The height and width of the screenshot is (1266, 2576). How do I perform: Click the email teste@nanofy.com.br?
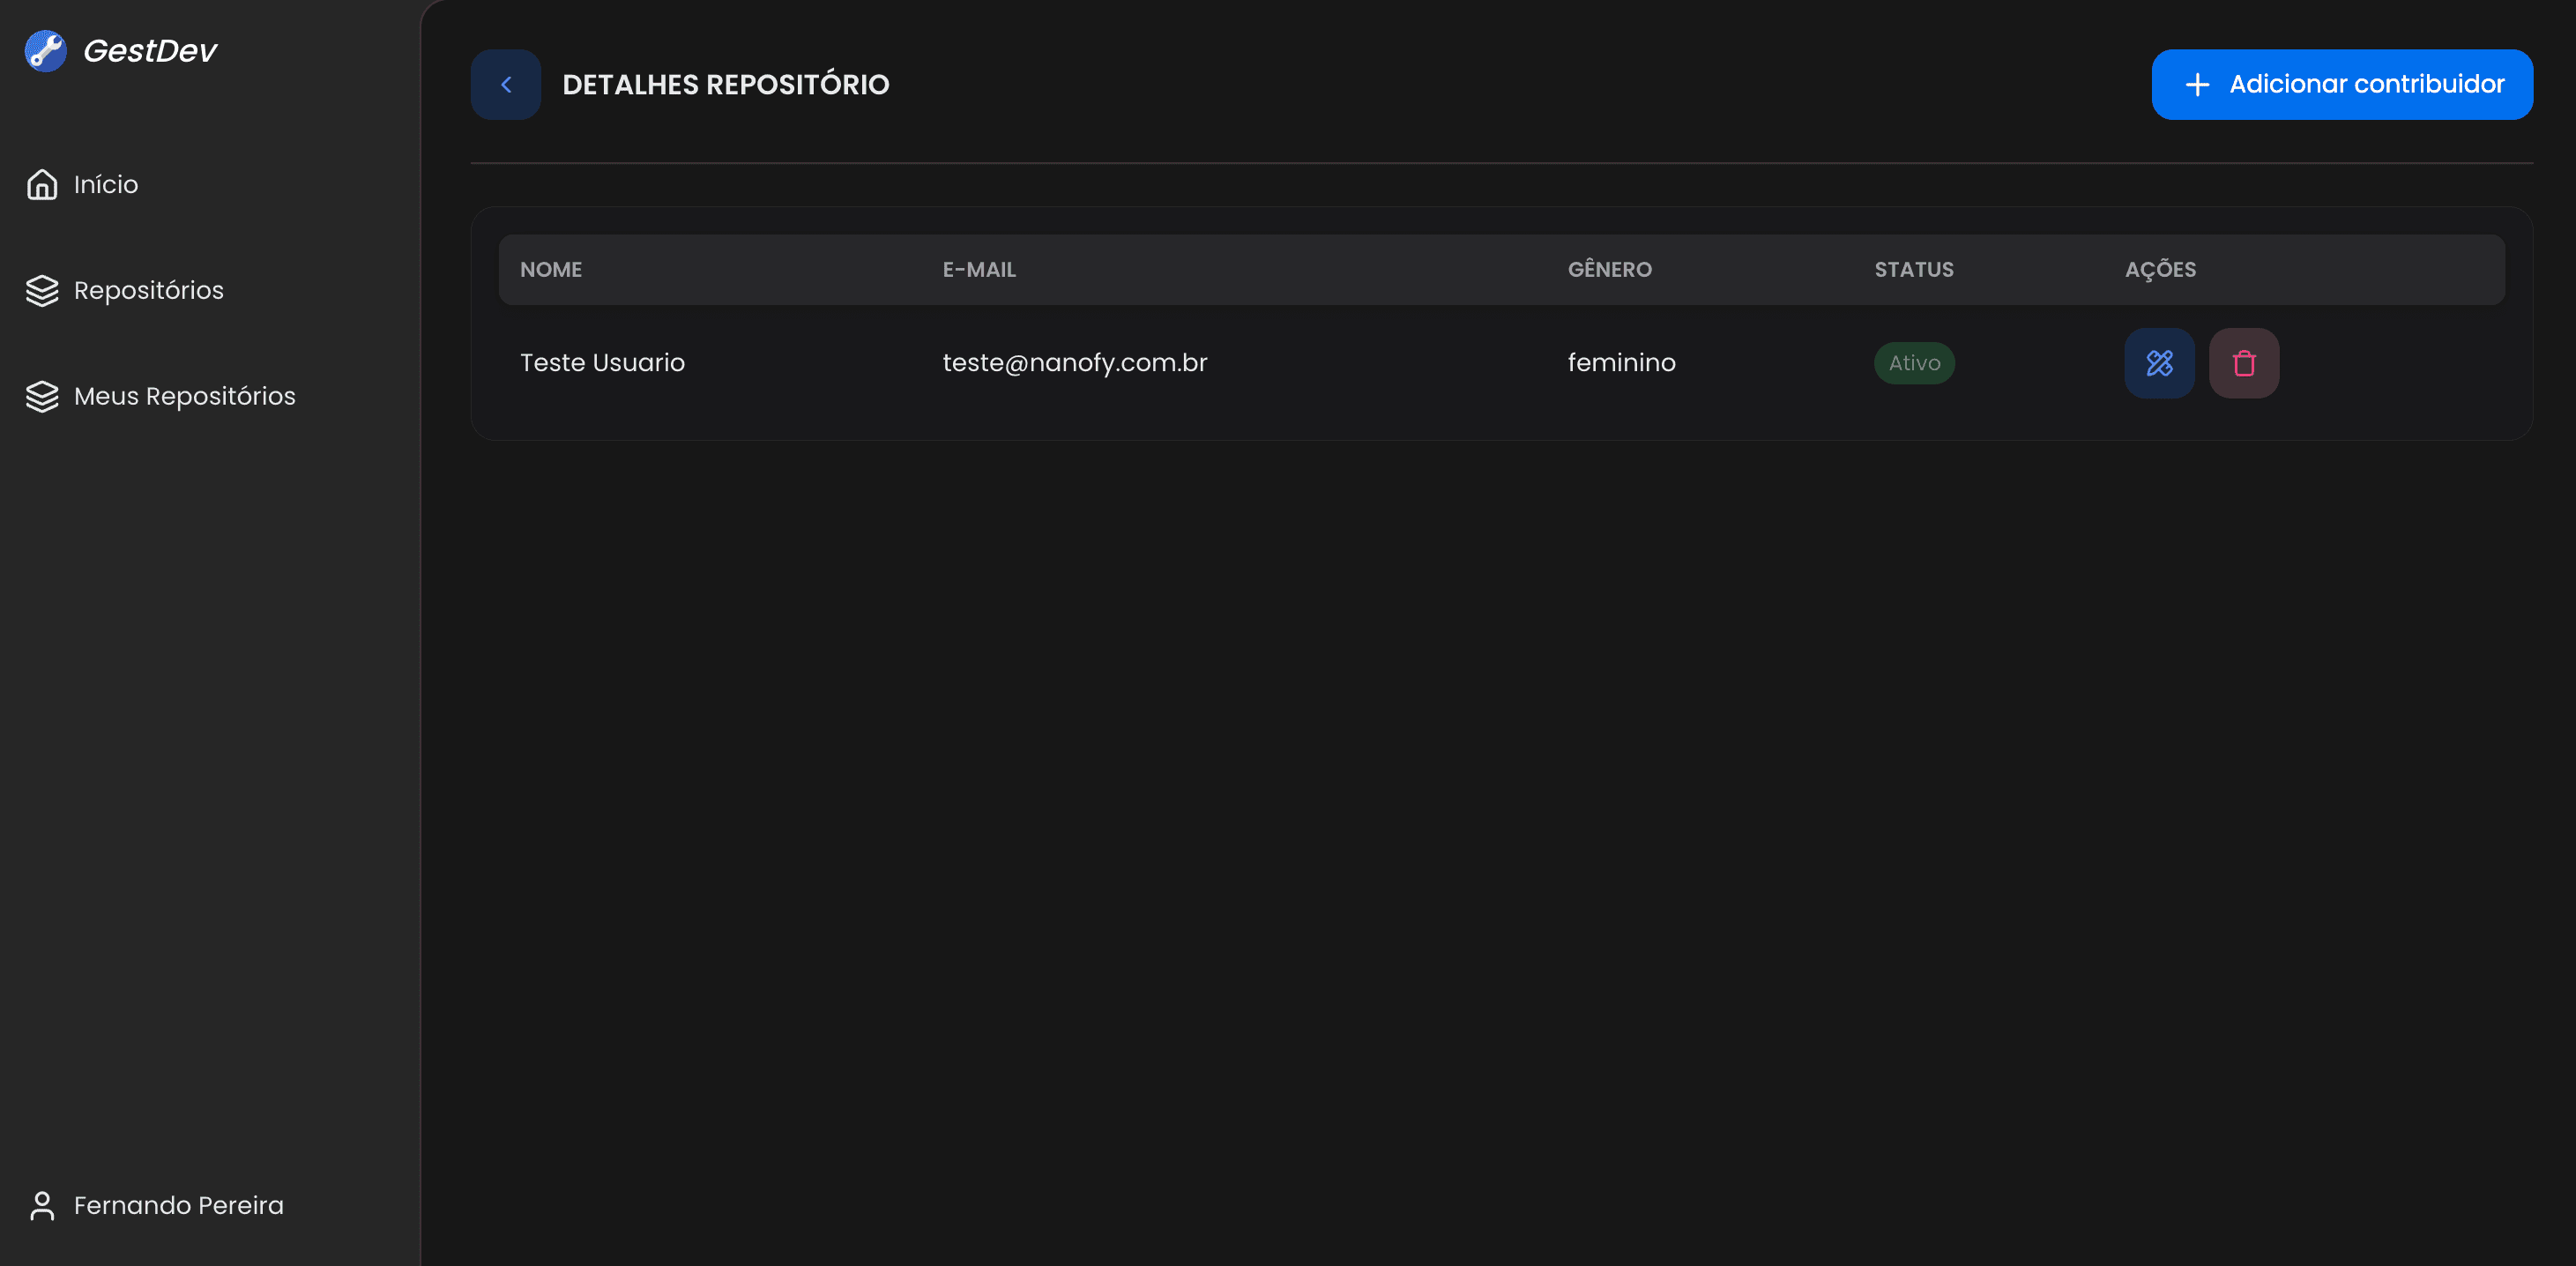1074,362
